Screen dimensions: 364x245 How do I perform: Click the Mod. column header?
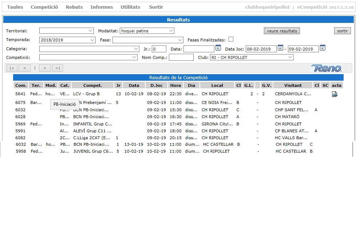pyautogui.click(x=51, y=85)
